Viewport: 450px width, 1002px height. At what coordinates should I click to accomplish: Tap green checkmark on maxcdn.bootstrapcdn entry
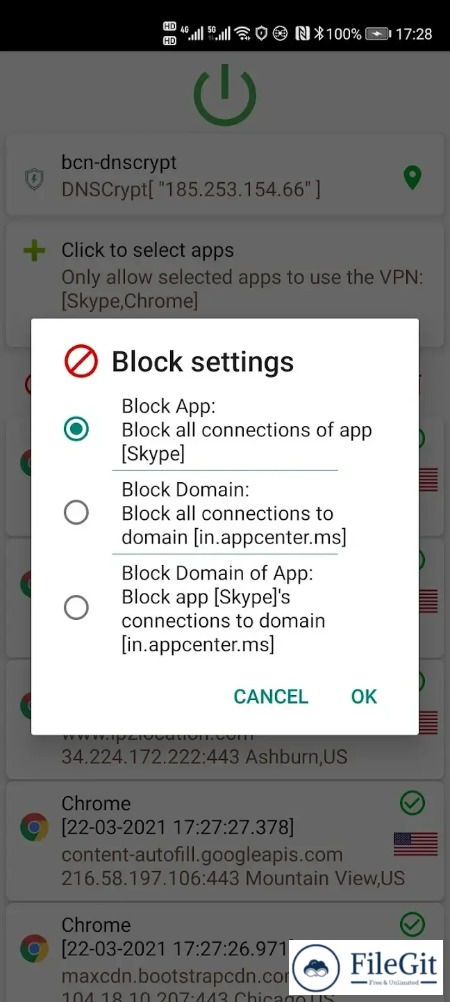click(412, 924)
